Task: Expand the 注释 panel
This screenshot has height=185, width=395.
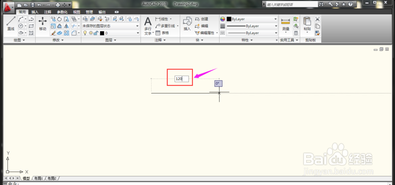Action: click(x=160, y=40)
